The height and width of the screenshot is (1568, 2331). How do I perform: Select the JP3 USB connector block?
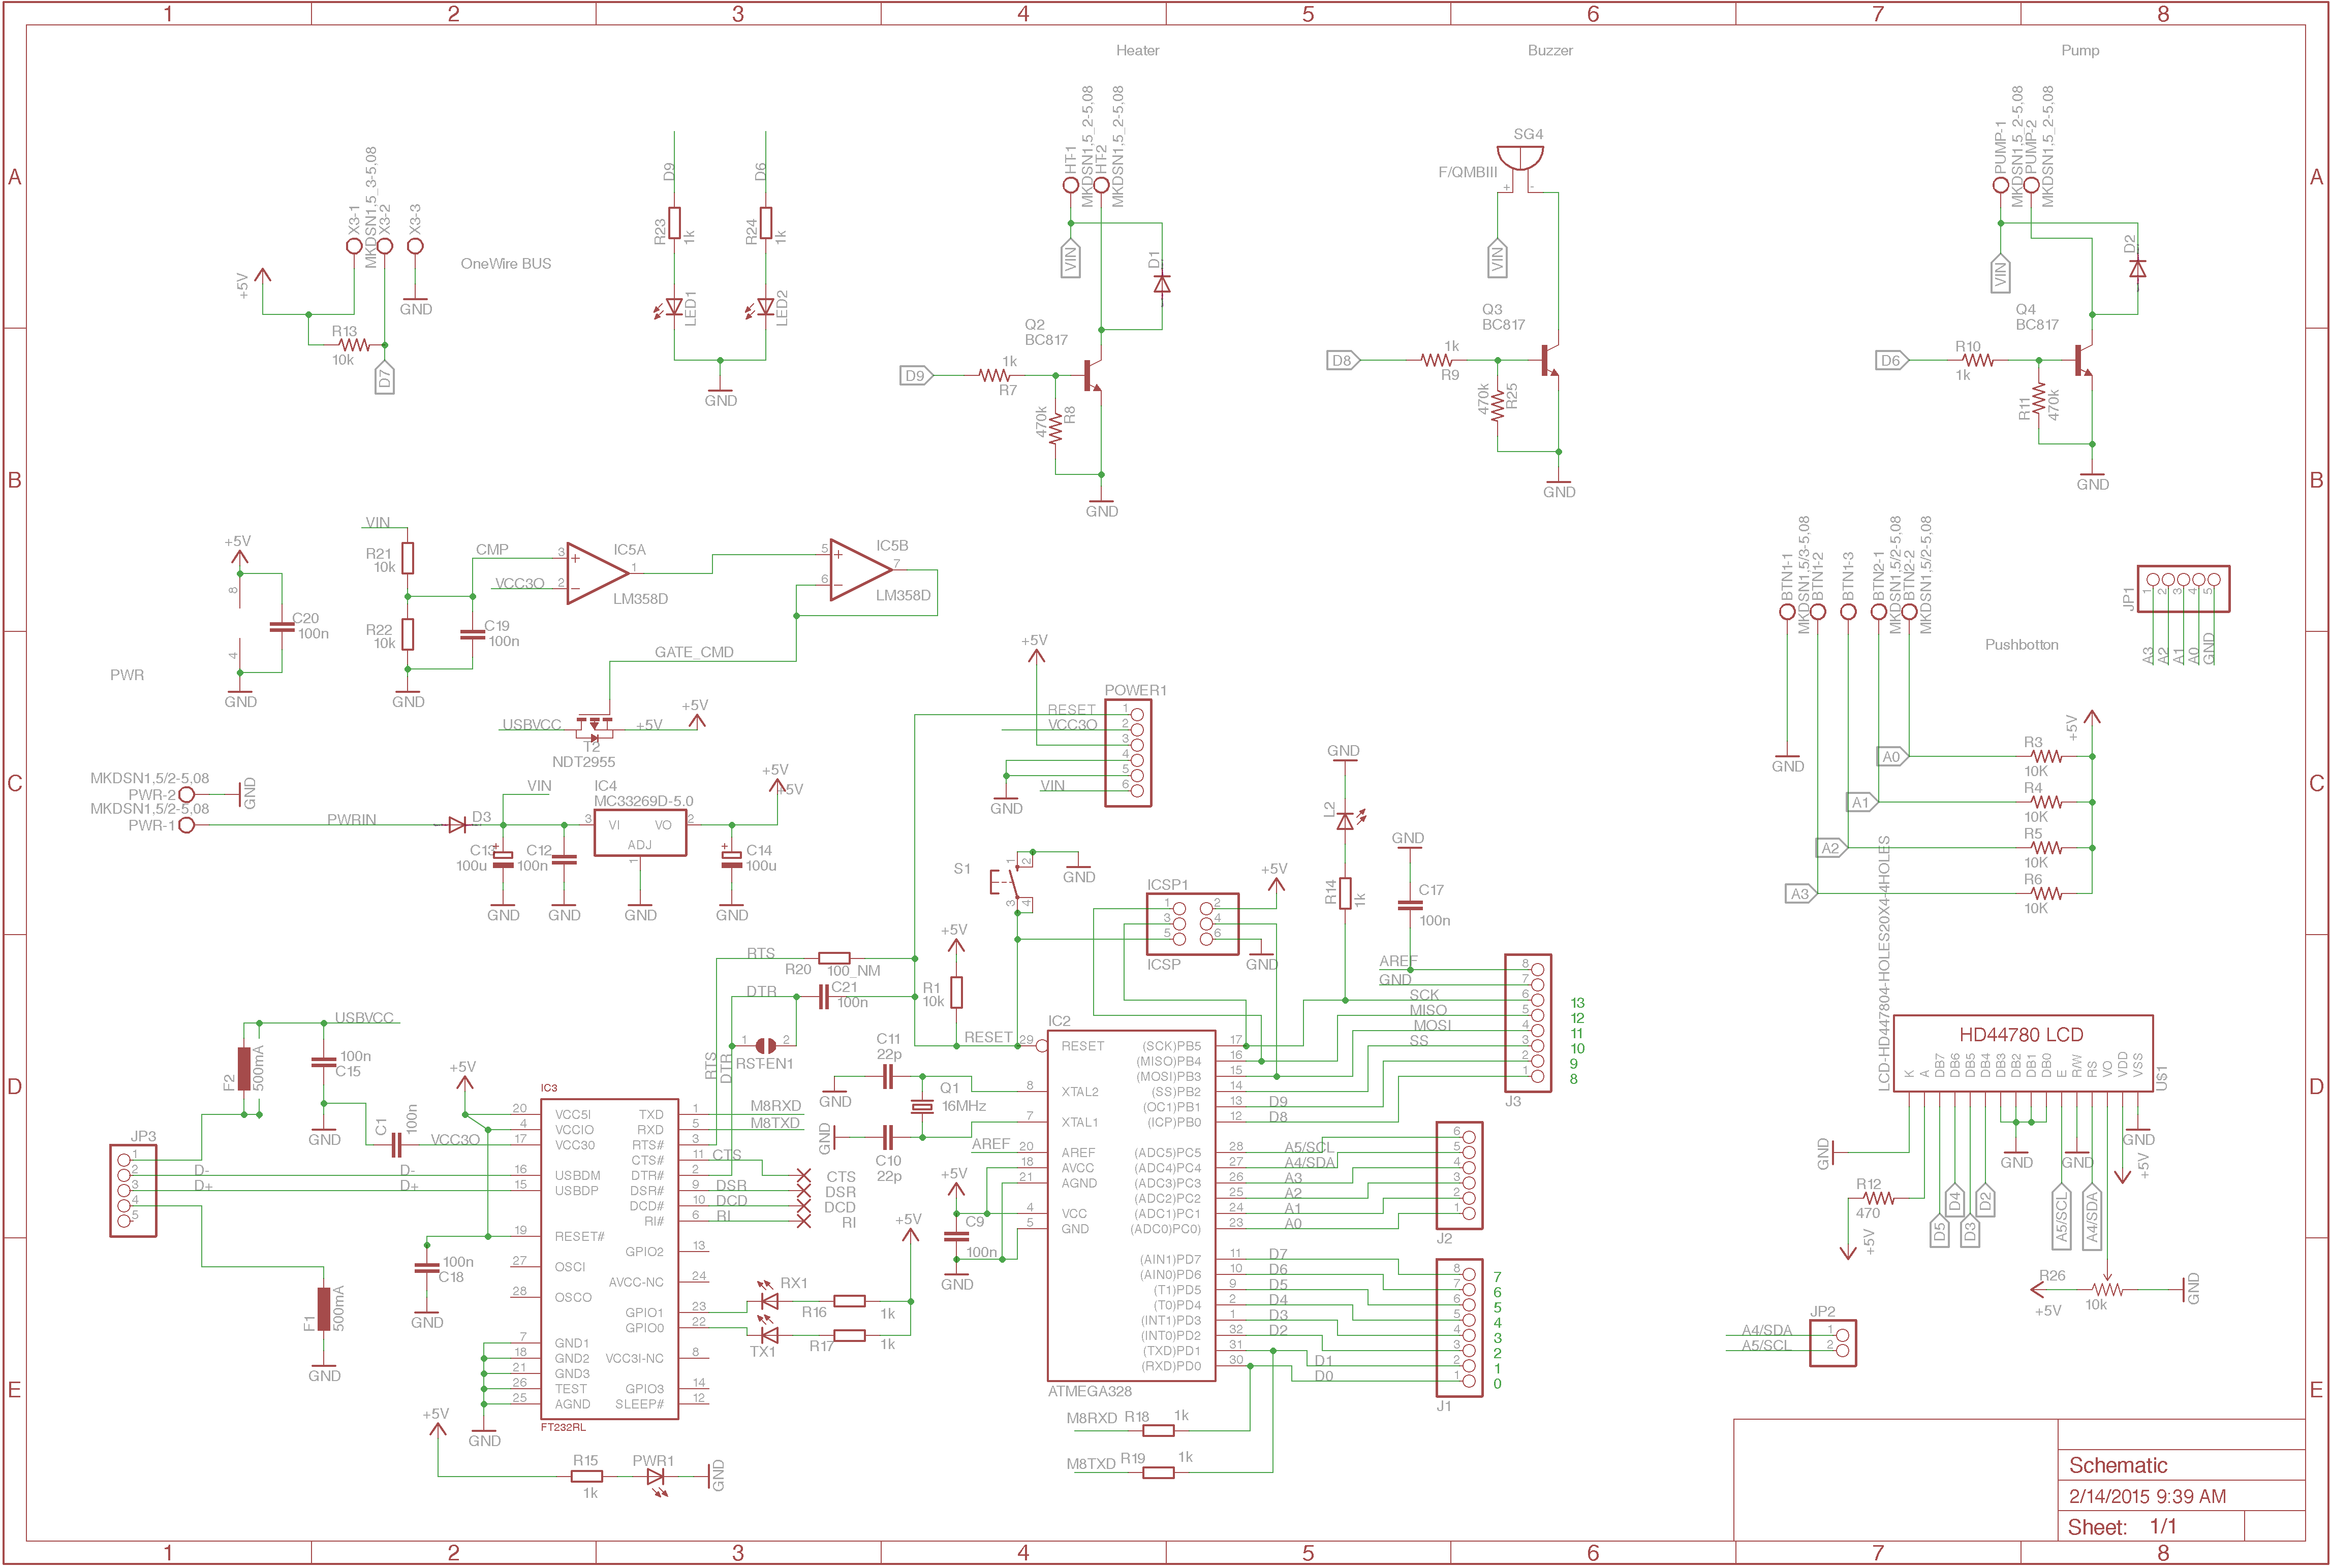point(133,1191)
